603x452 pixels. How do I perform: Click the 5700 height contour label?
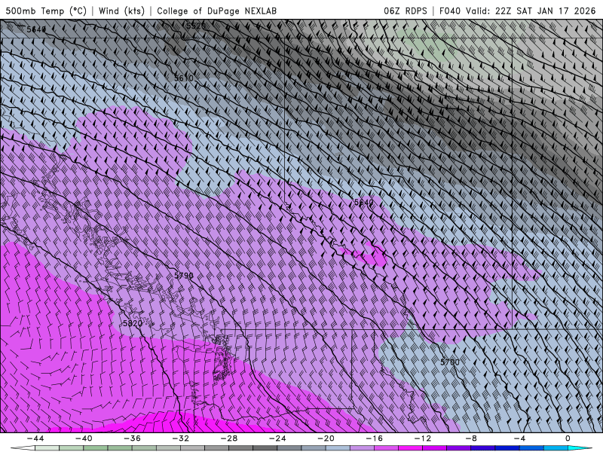(450, 362)
